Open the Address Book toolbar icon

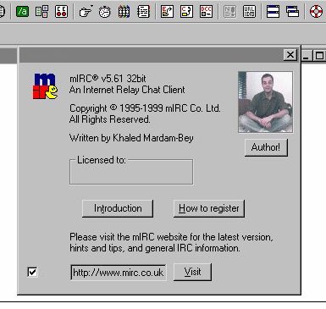(x=143, y=11)
